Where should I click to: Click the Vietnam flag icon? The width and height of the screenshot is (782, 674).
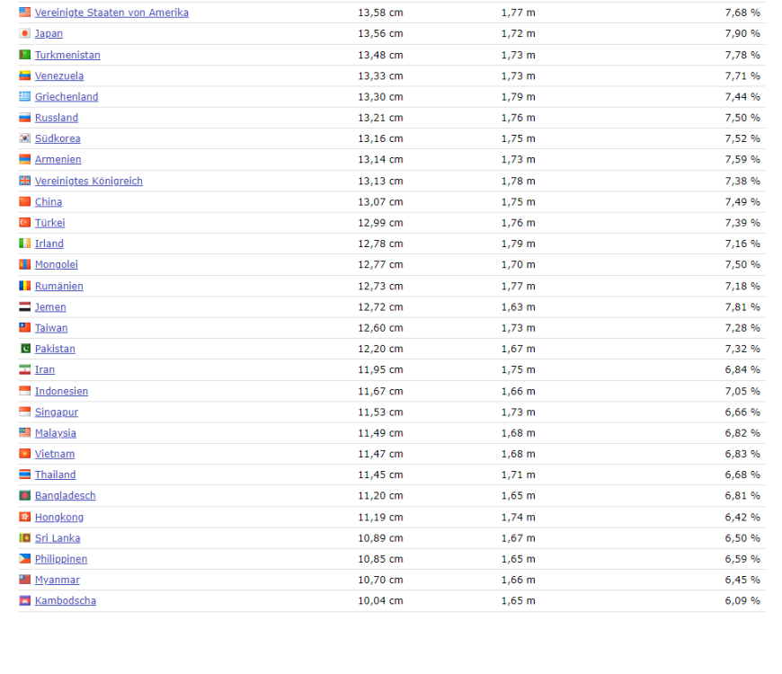pos(25,454)
